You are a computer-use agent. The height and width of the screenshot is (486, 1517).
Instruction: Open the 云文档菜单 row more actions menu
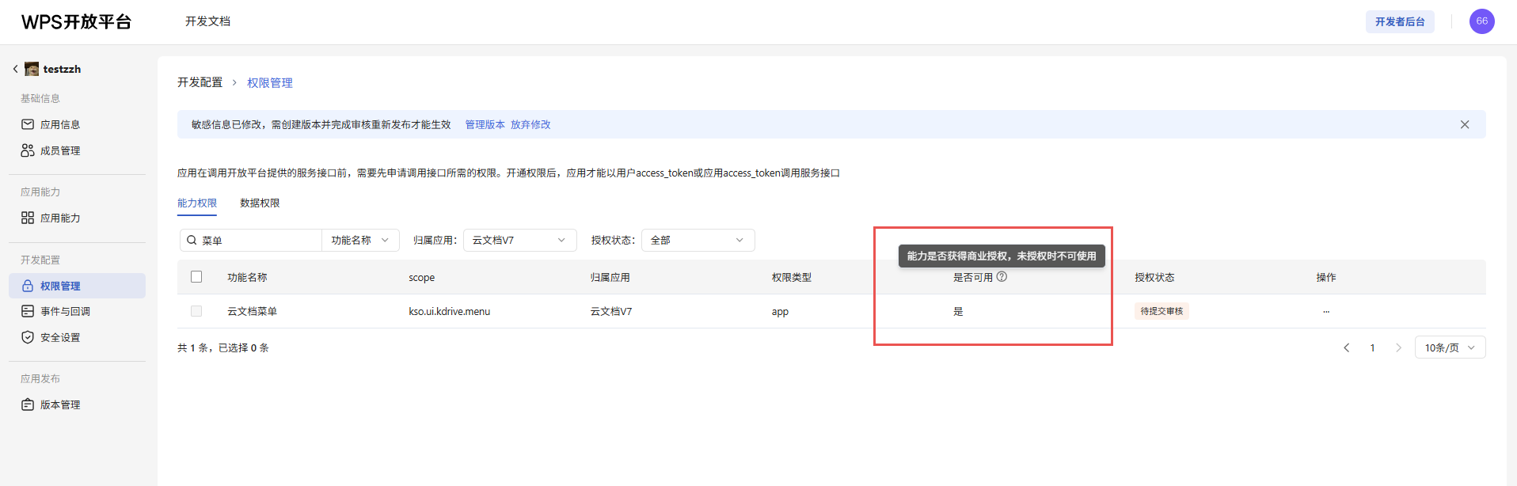pyautogui.click(x=1325, y=312)
